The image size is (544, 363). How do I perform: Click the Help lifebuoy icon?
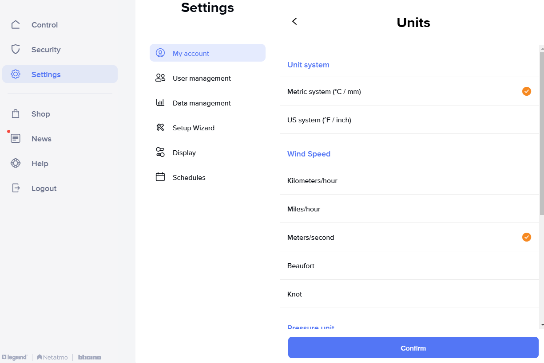(16, 164)
